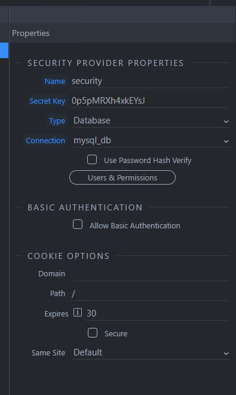The width and height of the screenshot is (236, 395).
Task: Click the Same Site chevron arrow
Action: pyautogui.click(x=226, y=354)
